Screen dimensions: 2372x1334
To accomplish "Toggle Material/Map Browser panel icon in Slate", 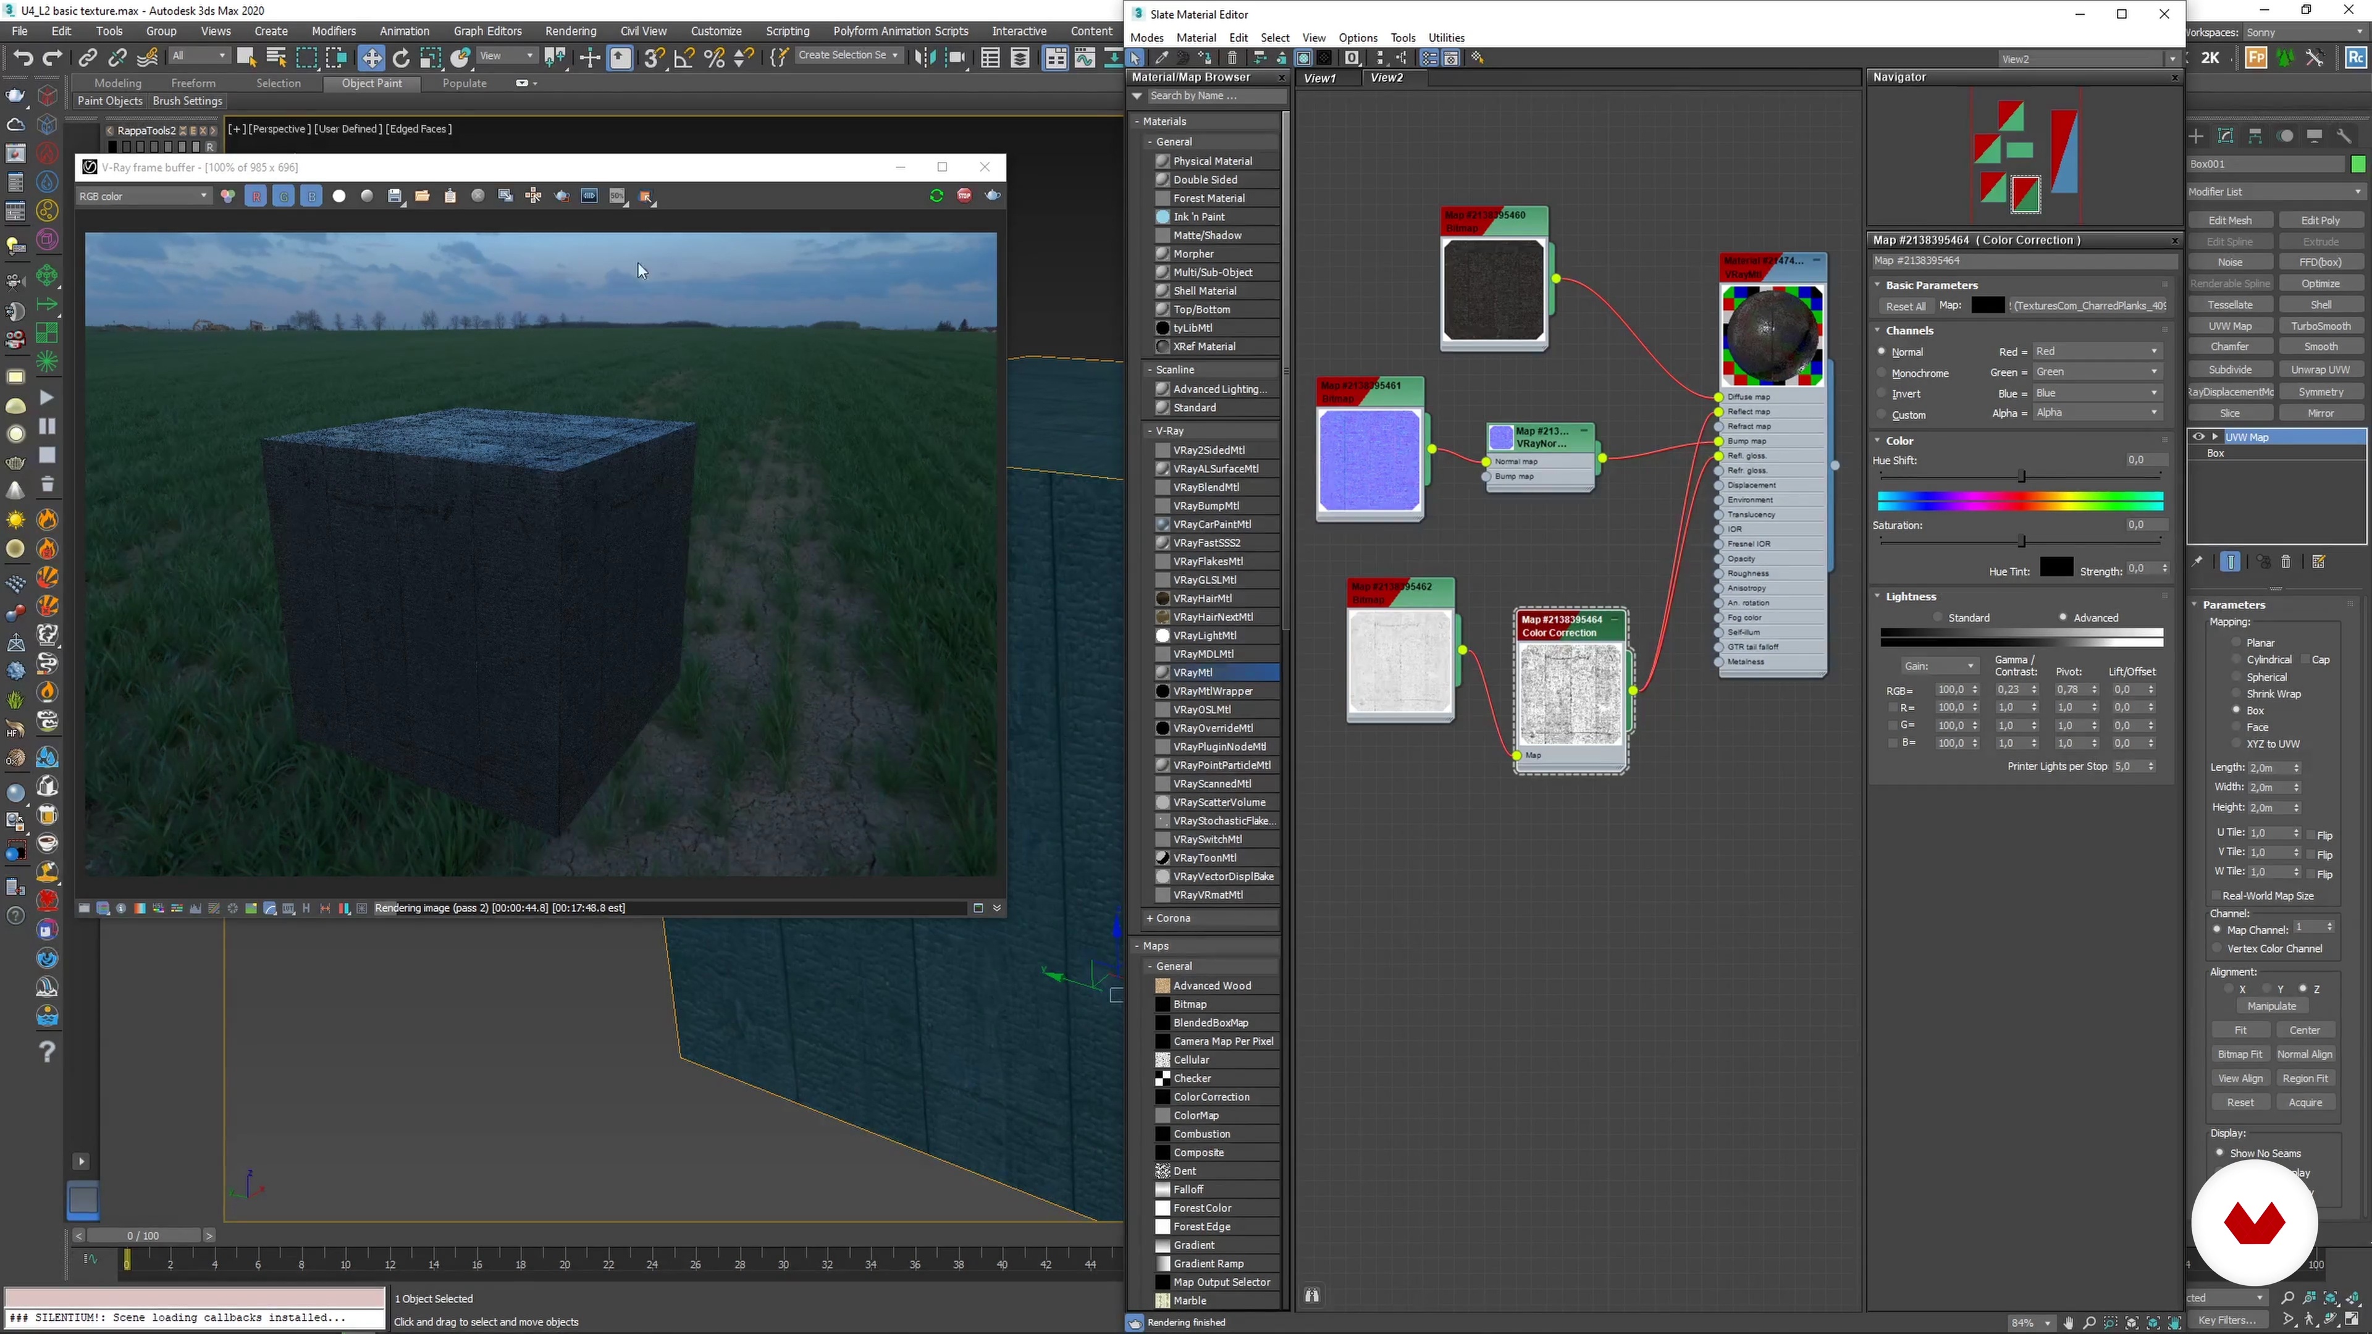I will tap(1428, 58).
